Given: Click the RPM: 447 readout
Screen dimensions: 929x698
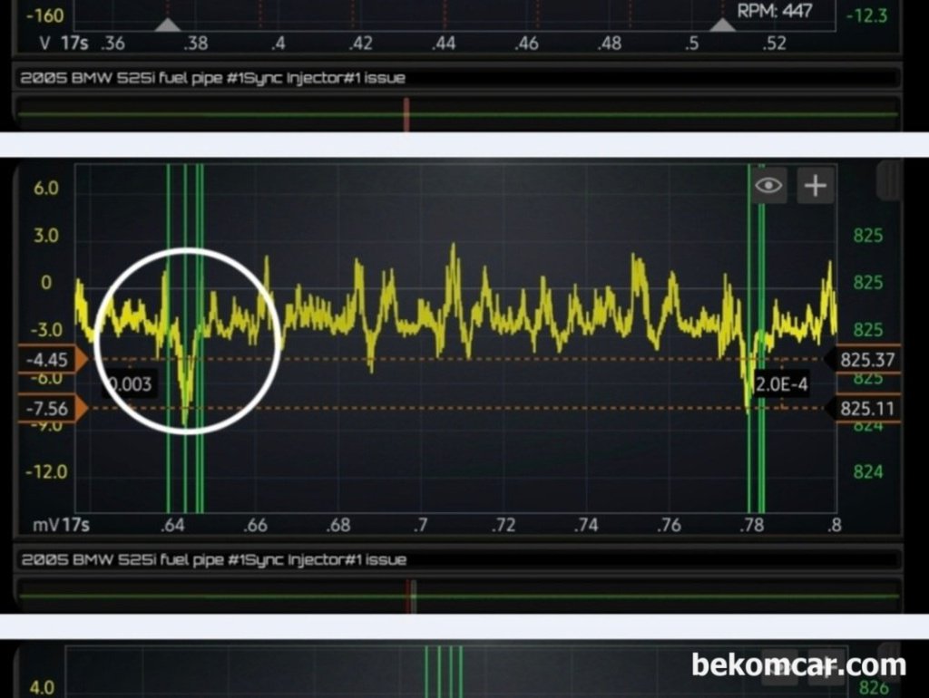Looking at the screenshot, I should click(x=774, y=11).
